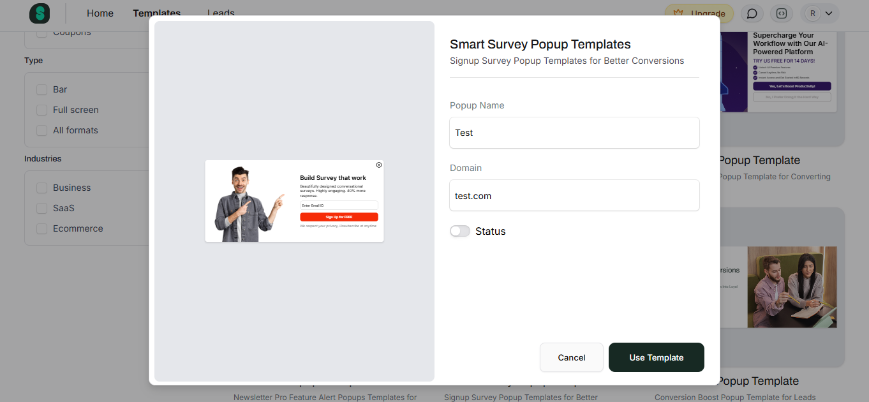Click the Use Template button
The width and height of the screenshot is (869, 402).
click(656, 357)
